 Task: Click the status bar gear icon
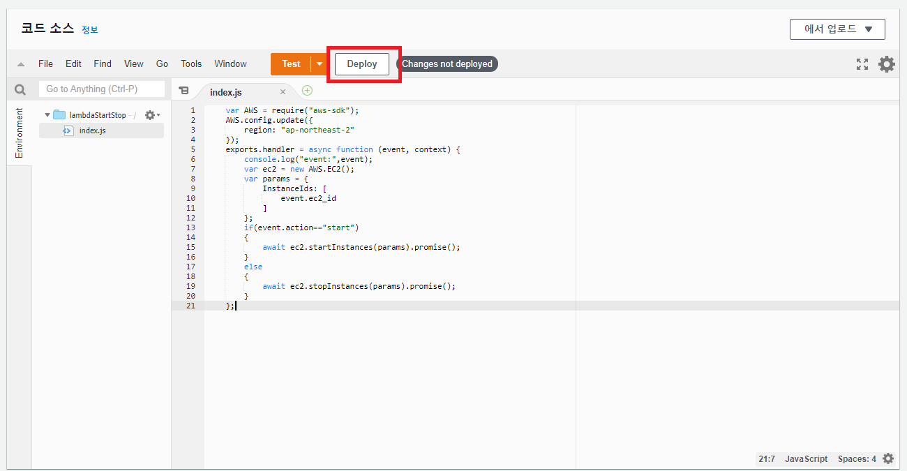tap(887, 458)
